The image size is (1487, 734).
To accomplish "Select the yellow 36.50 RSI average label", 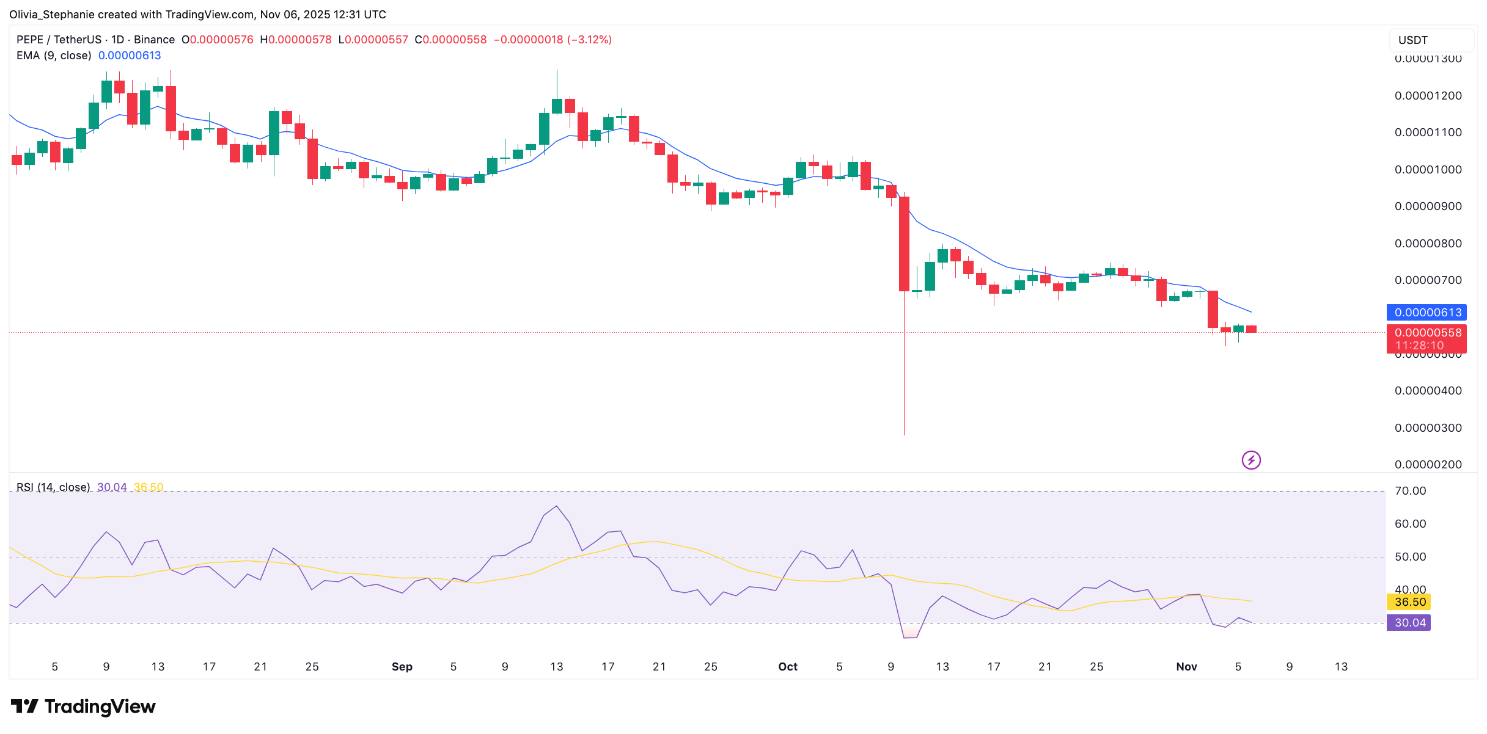I will pos(1409,602).
